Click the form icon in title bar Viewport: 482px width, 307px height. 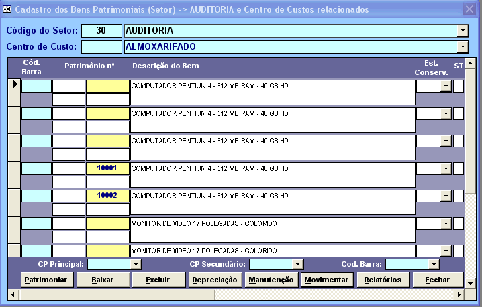7,9
